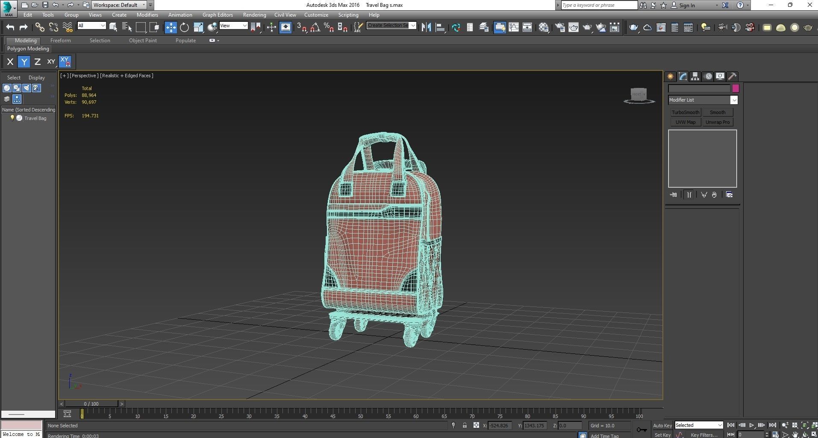
Task: Click the pink object color swatch
Action: 736,88
